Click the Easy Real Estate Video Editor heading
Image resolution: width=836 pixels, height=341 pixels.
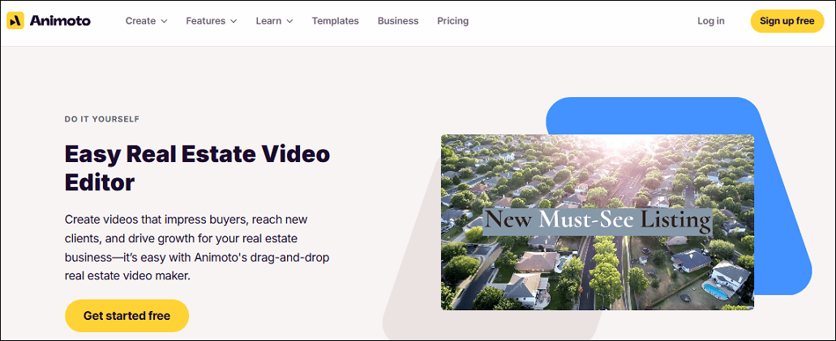click(x=197, y=168)
